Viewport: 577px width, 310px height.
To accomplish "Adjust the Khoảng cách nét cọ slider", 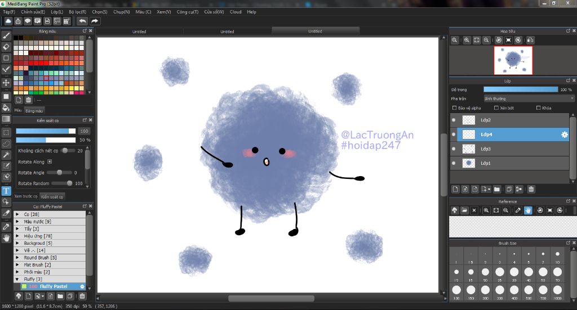I will (x=68, y=151).
